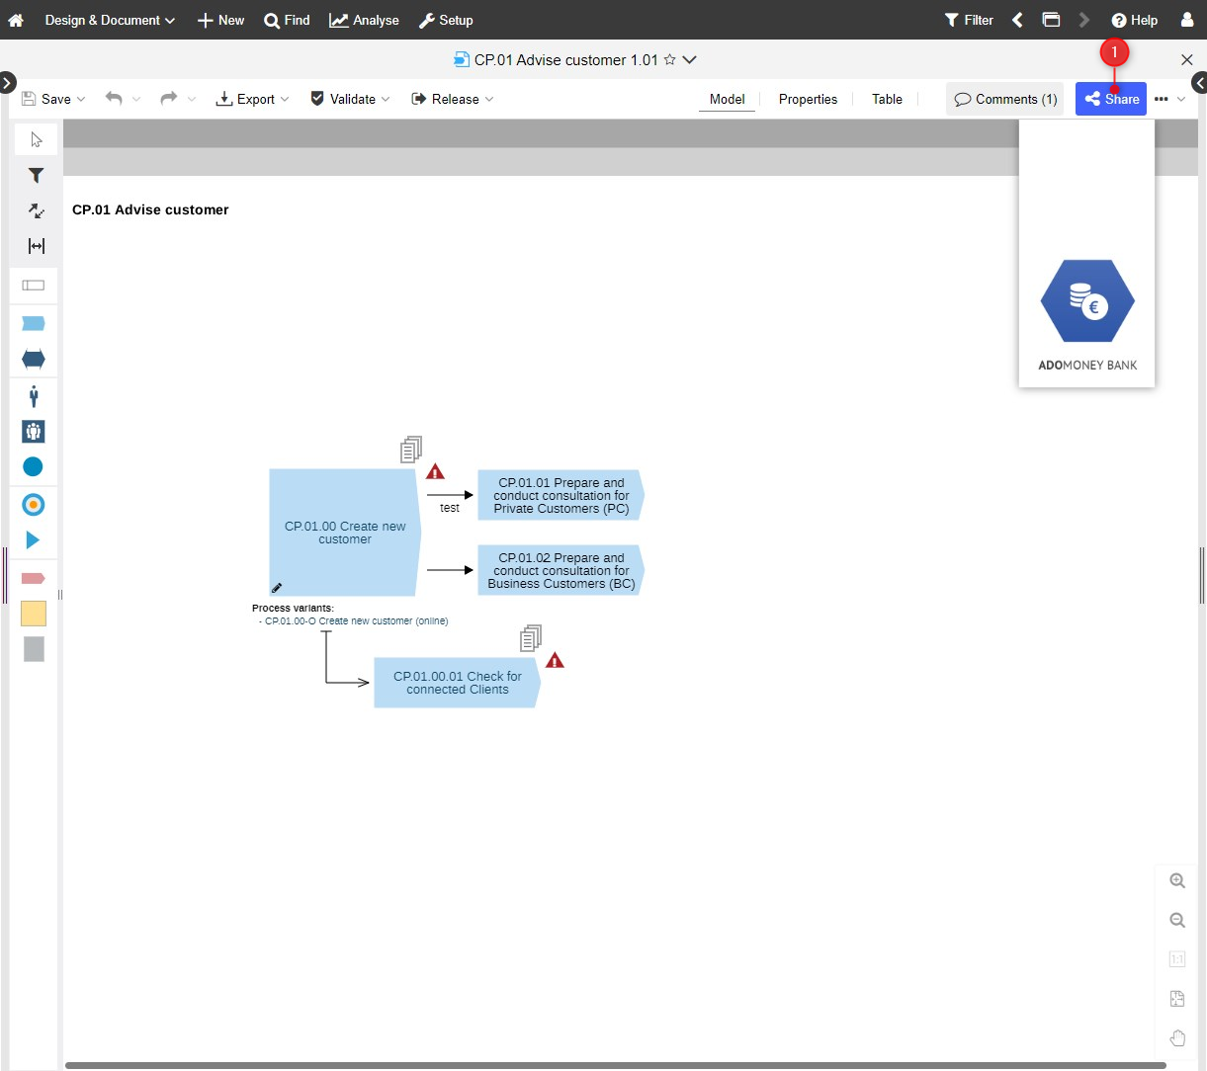Switch to the Properties tab
The width and height of the screenshot is (1207, 1071).
pyautogui.click(x=808, y=99)
